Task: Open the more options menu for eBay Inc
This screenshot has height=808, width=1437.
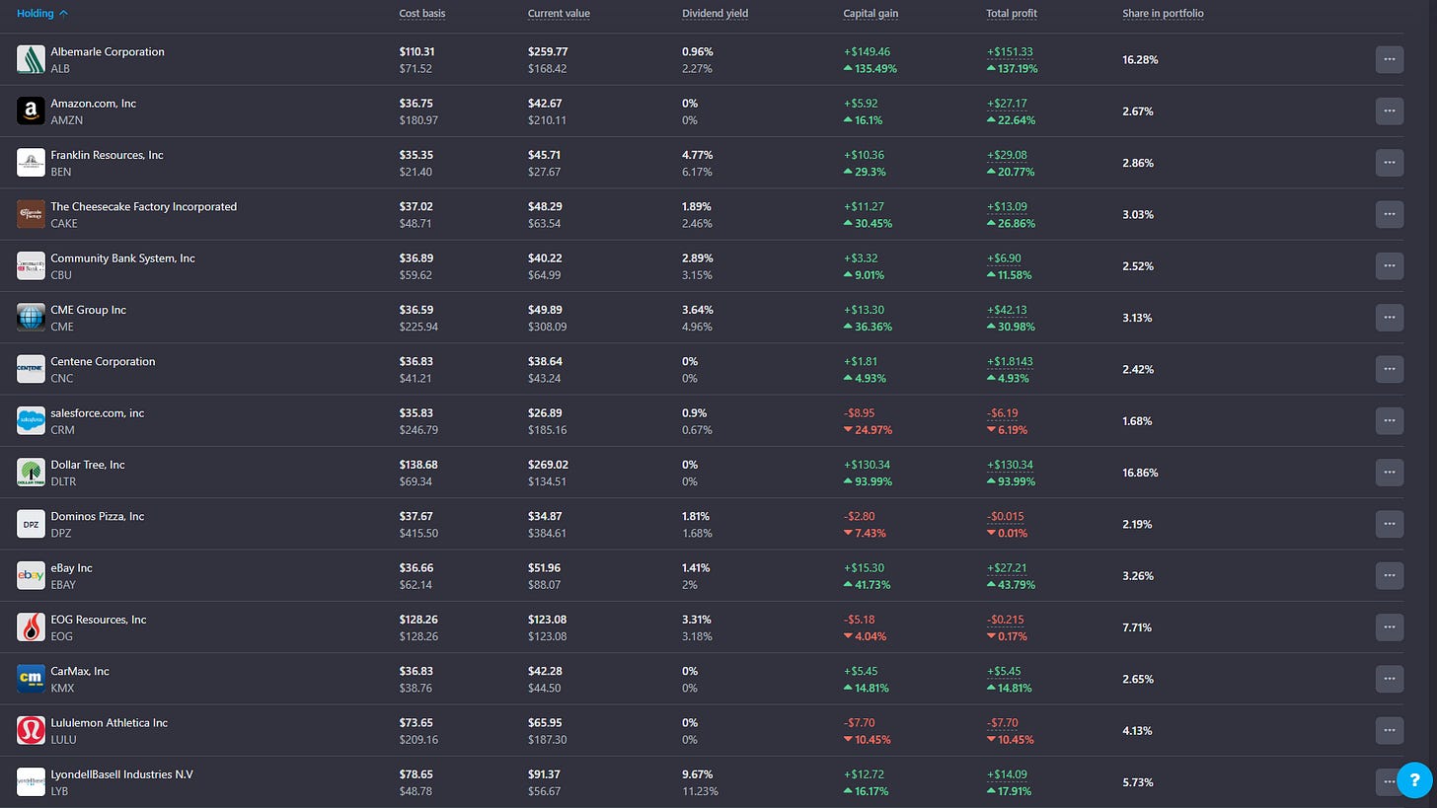Action: point(1390,575)
